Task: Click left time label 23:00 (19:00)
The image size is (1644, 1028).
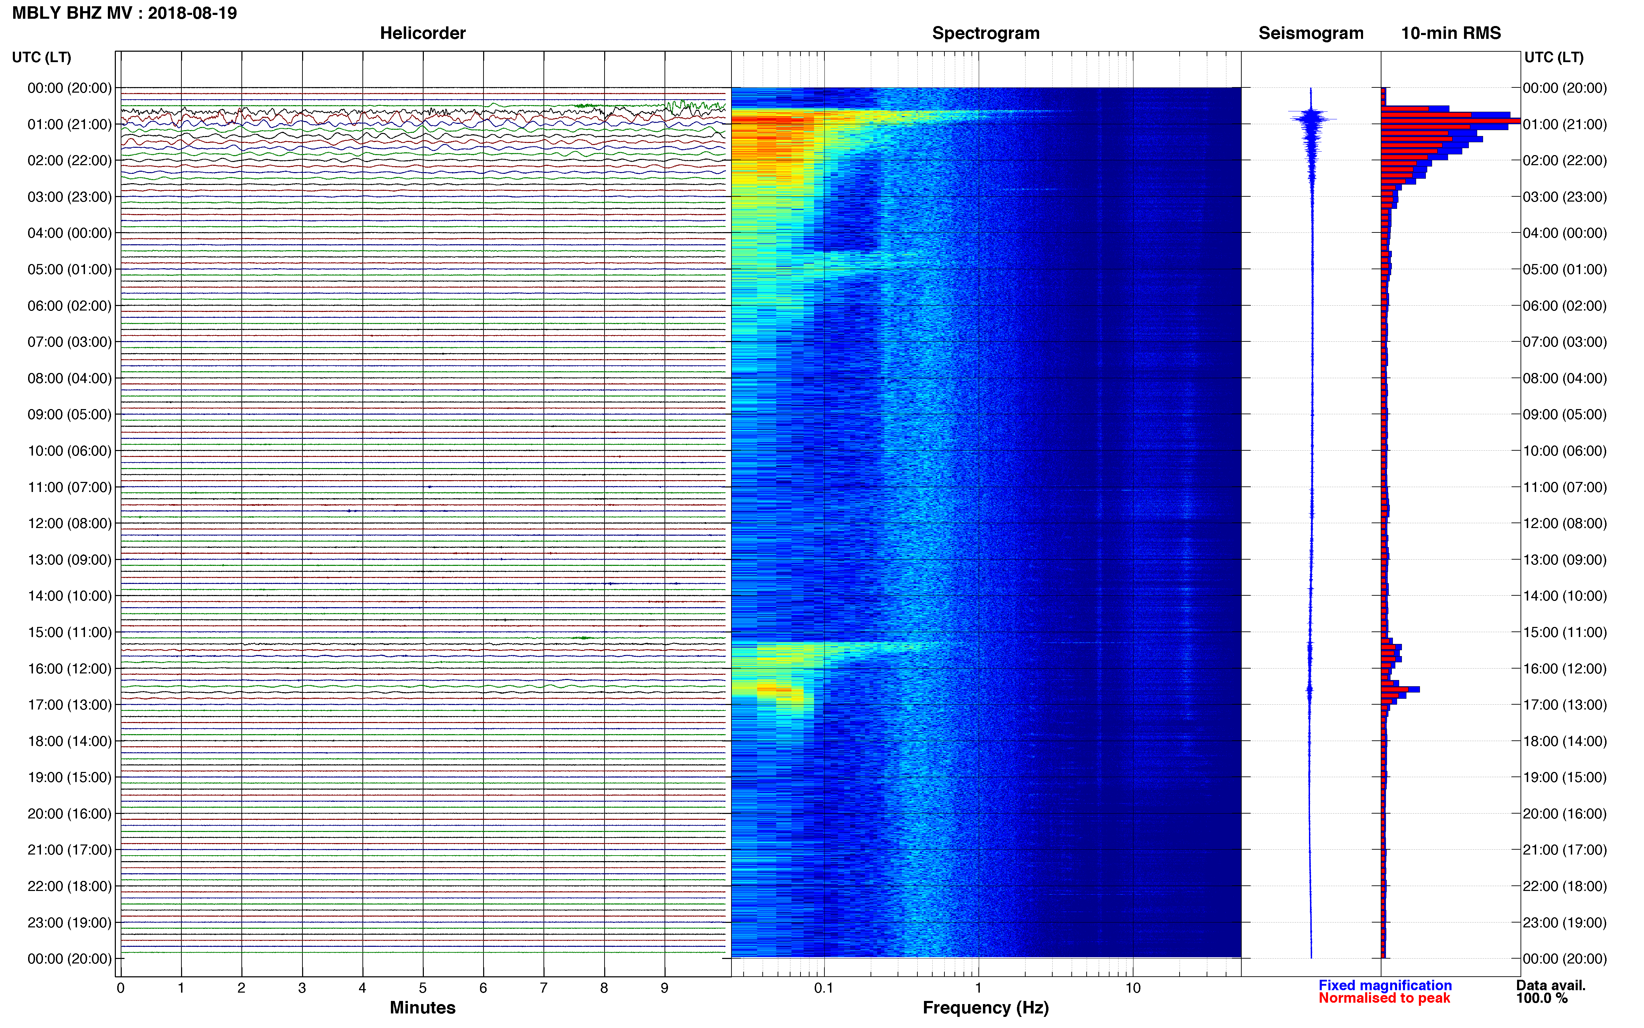Action: point(69,923)
